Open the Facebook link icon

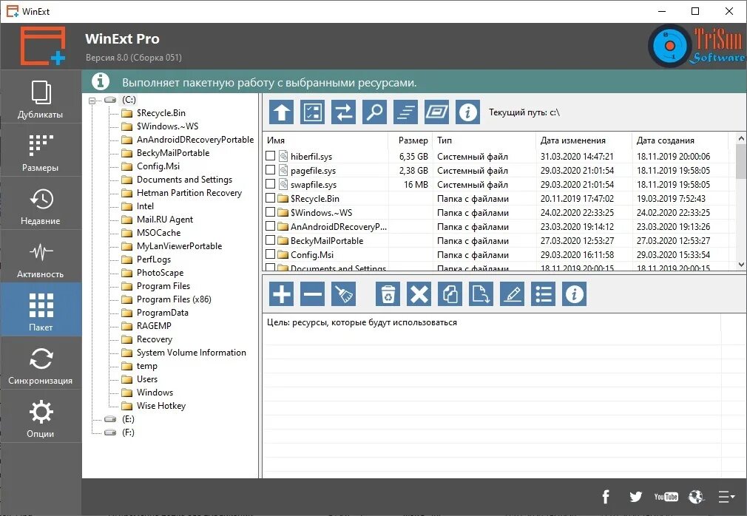pos(606,497)
